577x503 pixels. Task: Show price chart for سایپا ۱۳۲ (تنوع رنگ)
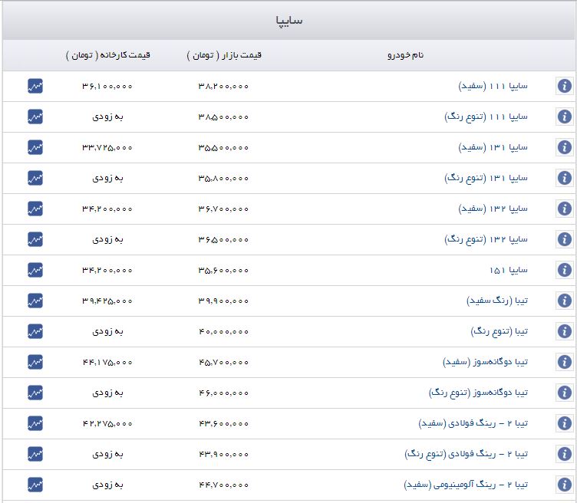(x=35, y=239)
